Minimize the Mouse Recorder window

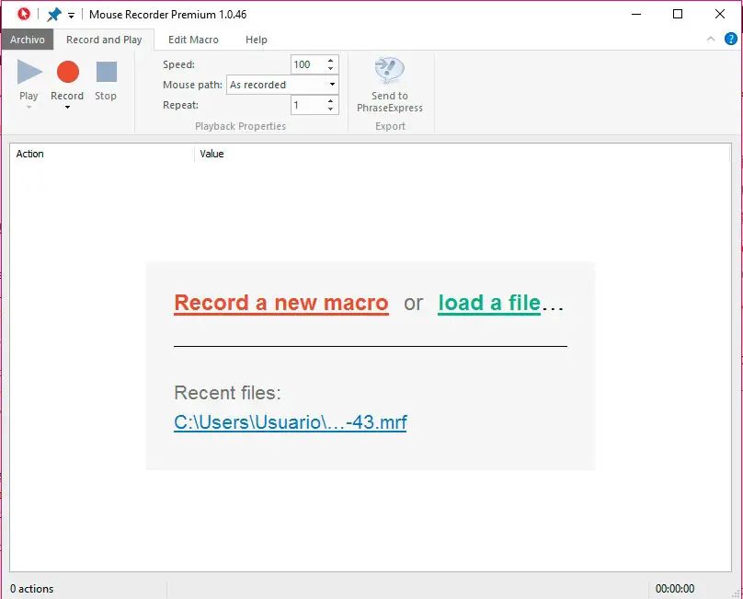(x=636, y=14)
